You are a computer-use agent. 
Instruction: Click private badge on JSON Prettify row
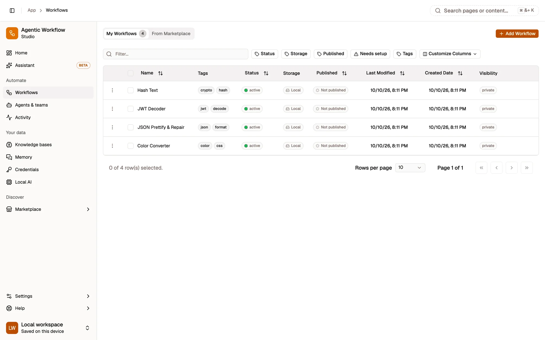click(x=488, y=127)
